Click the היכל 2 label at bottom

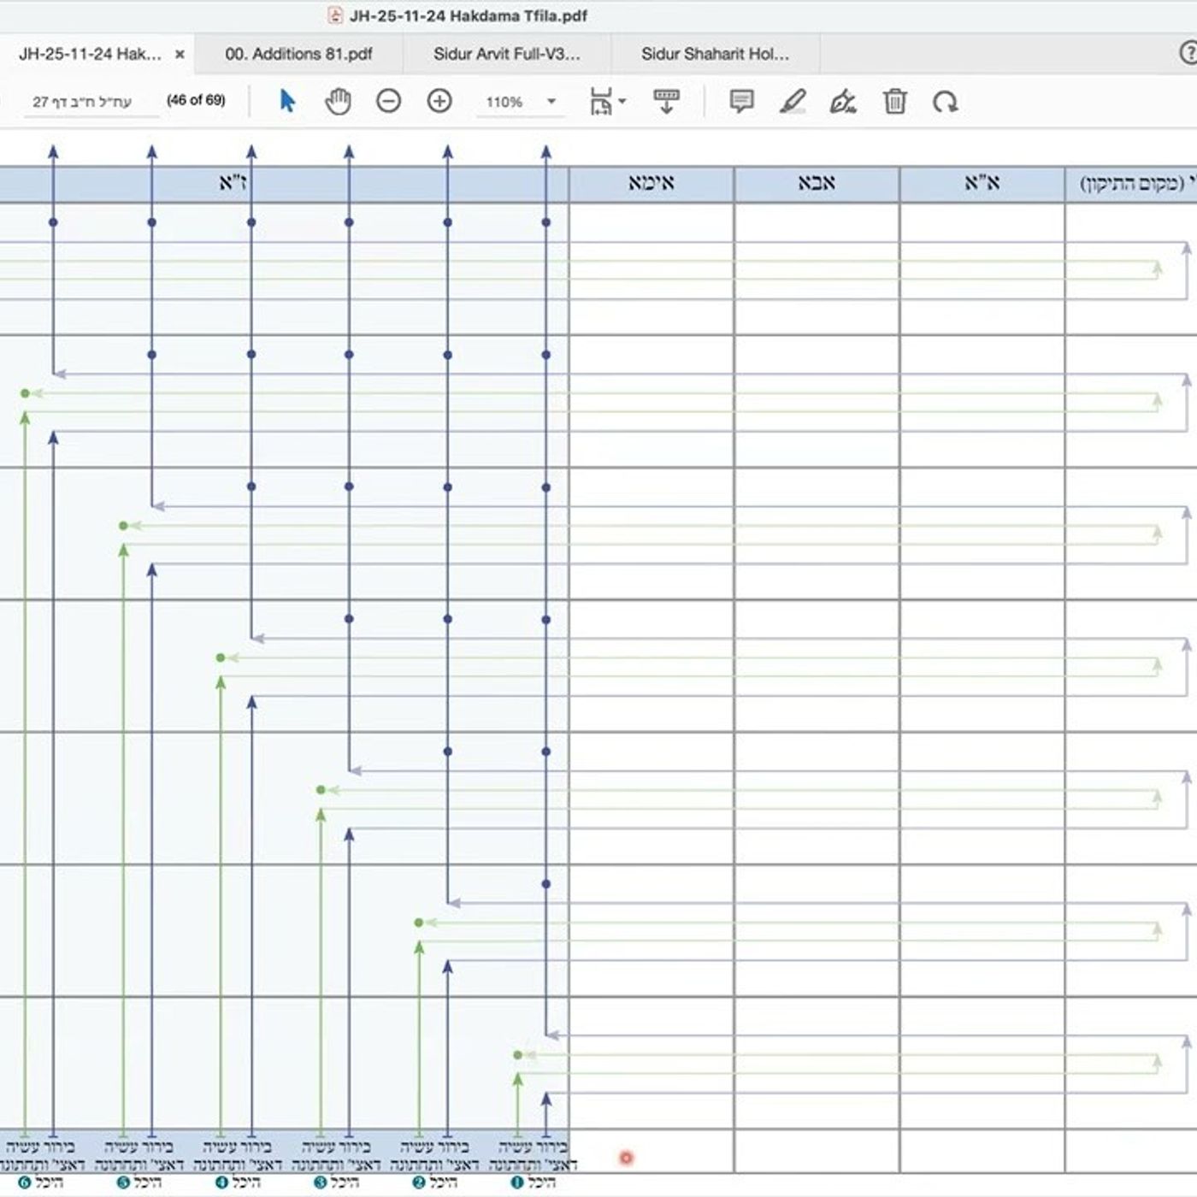[435, 1182]
